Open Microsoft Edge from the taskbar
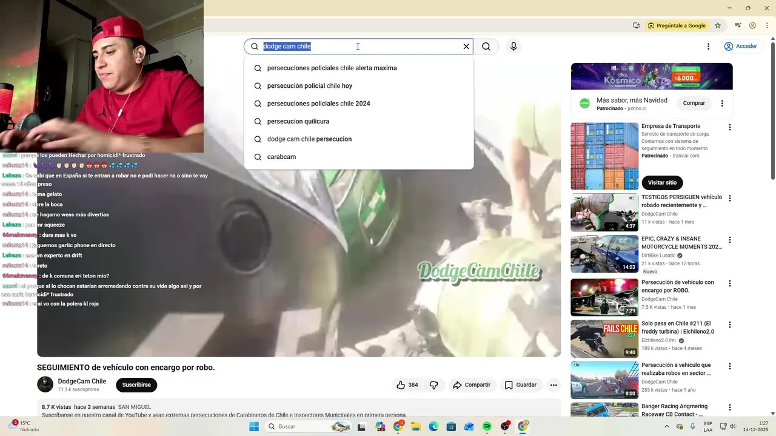 point(433,426)
